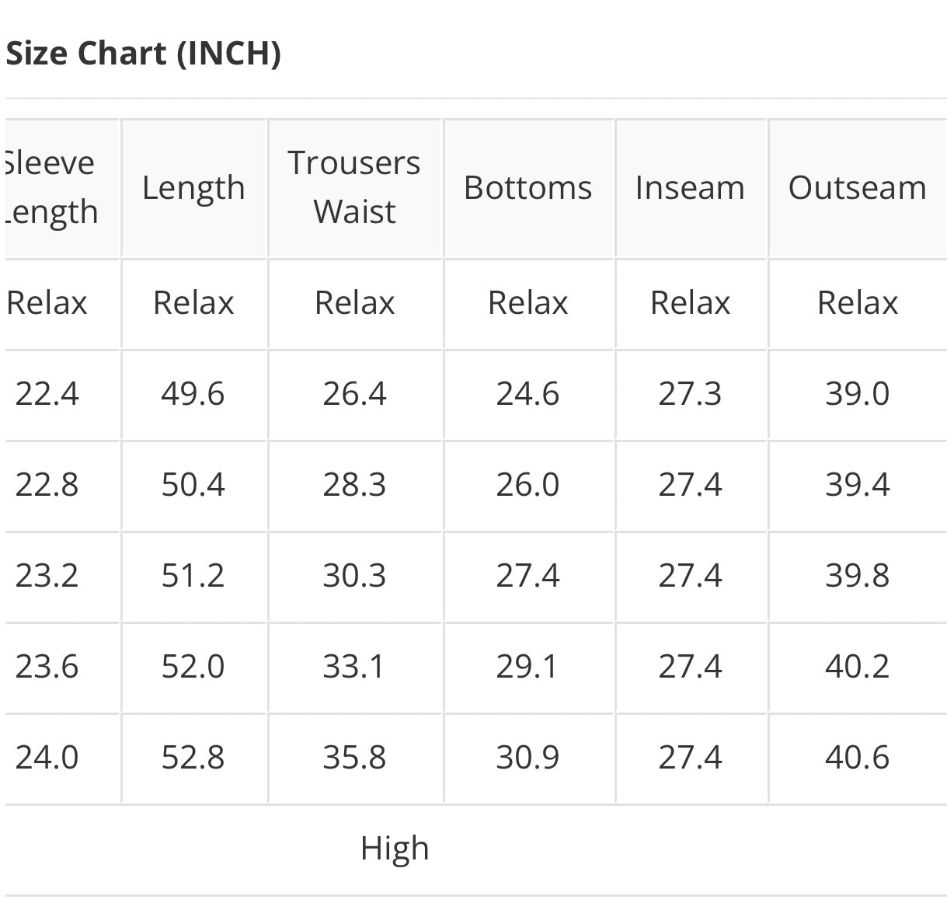The width and height of the screenshot is (947, 903).
Task: Select the Length column header
Action: (x=194, y=187)
